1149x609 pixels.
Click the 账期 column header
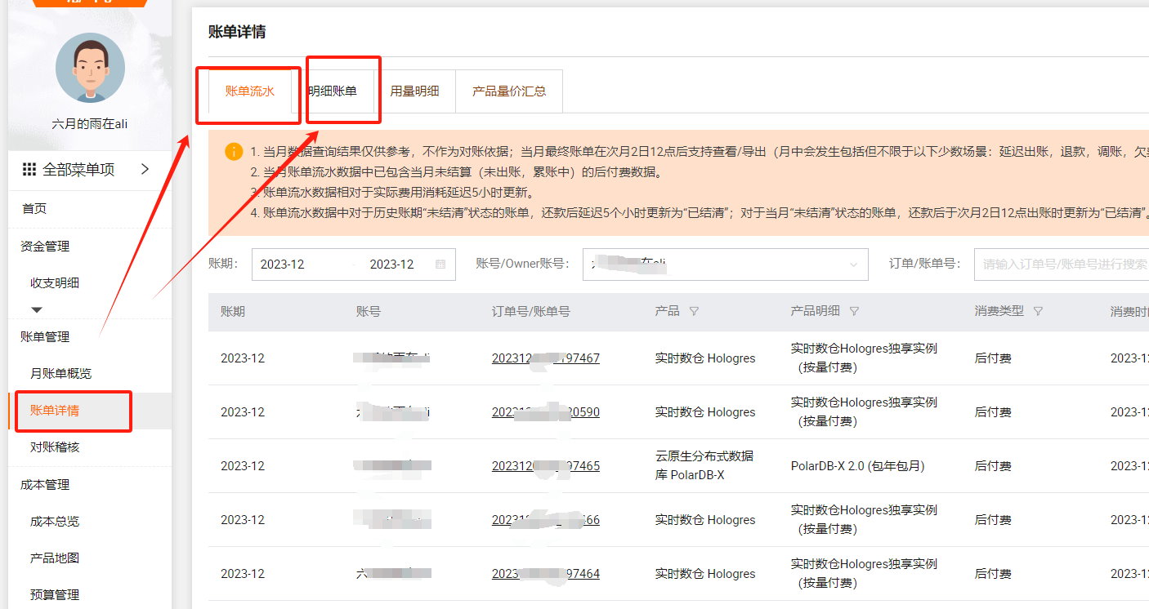233,312
